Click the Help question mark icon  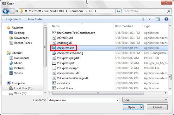[166, 19]
